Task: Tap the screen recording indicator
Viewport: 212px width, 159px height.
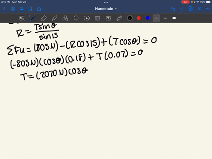Action: [185, 2]
